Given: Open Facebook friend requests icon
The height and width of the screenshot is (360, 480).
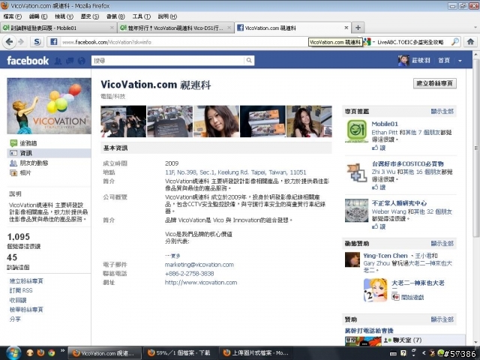Looking at the screenshot, I should tap(58, 61).
